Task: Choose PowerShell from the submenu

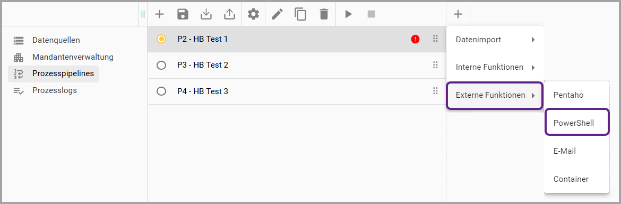Action: point(577,123)
